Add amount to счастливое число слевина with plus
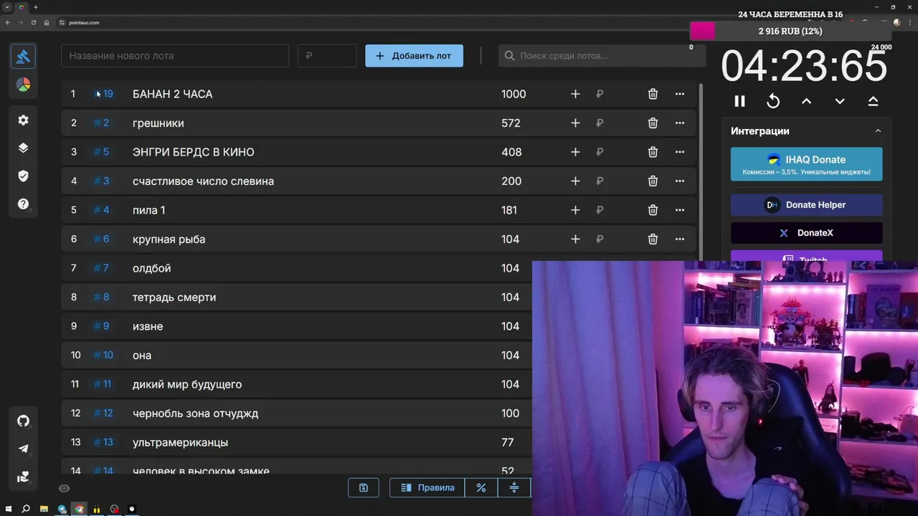The image size is (918, 516). pyautogui.click(x=575, y=181)
